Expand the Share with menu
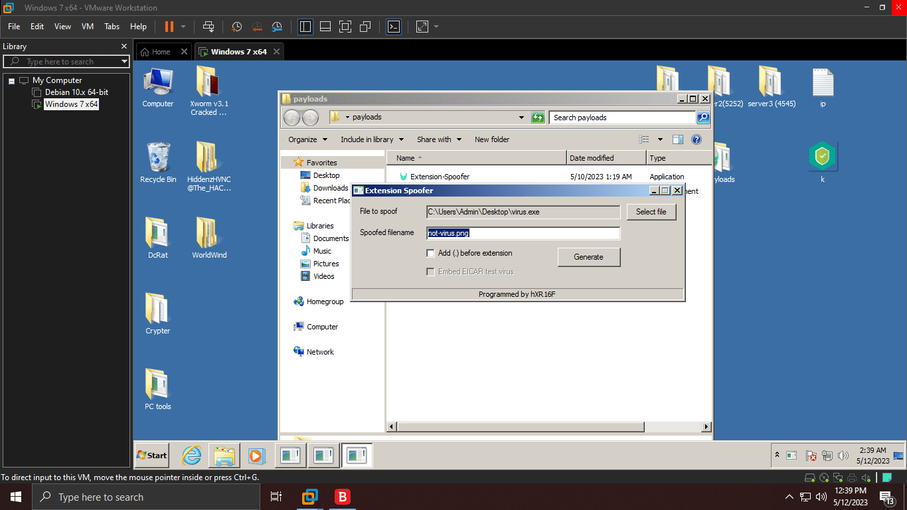907x510 pixels. (x=439, y=139)
